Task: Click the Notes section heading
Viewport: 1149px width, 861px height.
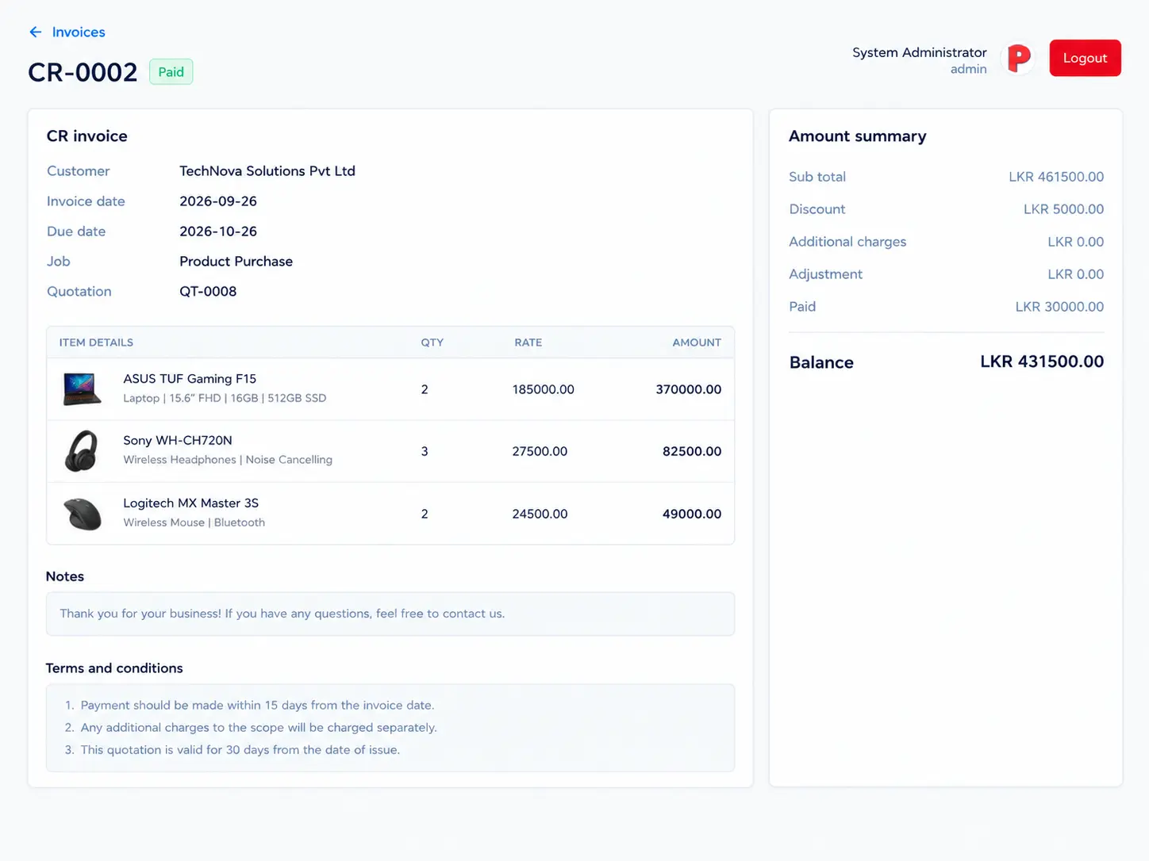Action: (x=65, y=576)
